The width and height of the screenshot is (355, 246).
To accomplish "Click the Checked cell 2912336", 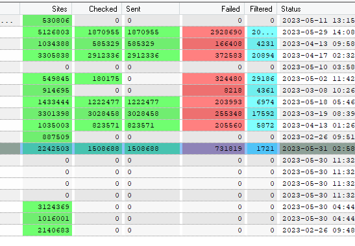I will click(98, 55).
